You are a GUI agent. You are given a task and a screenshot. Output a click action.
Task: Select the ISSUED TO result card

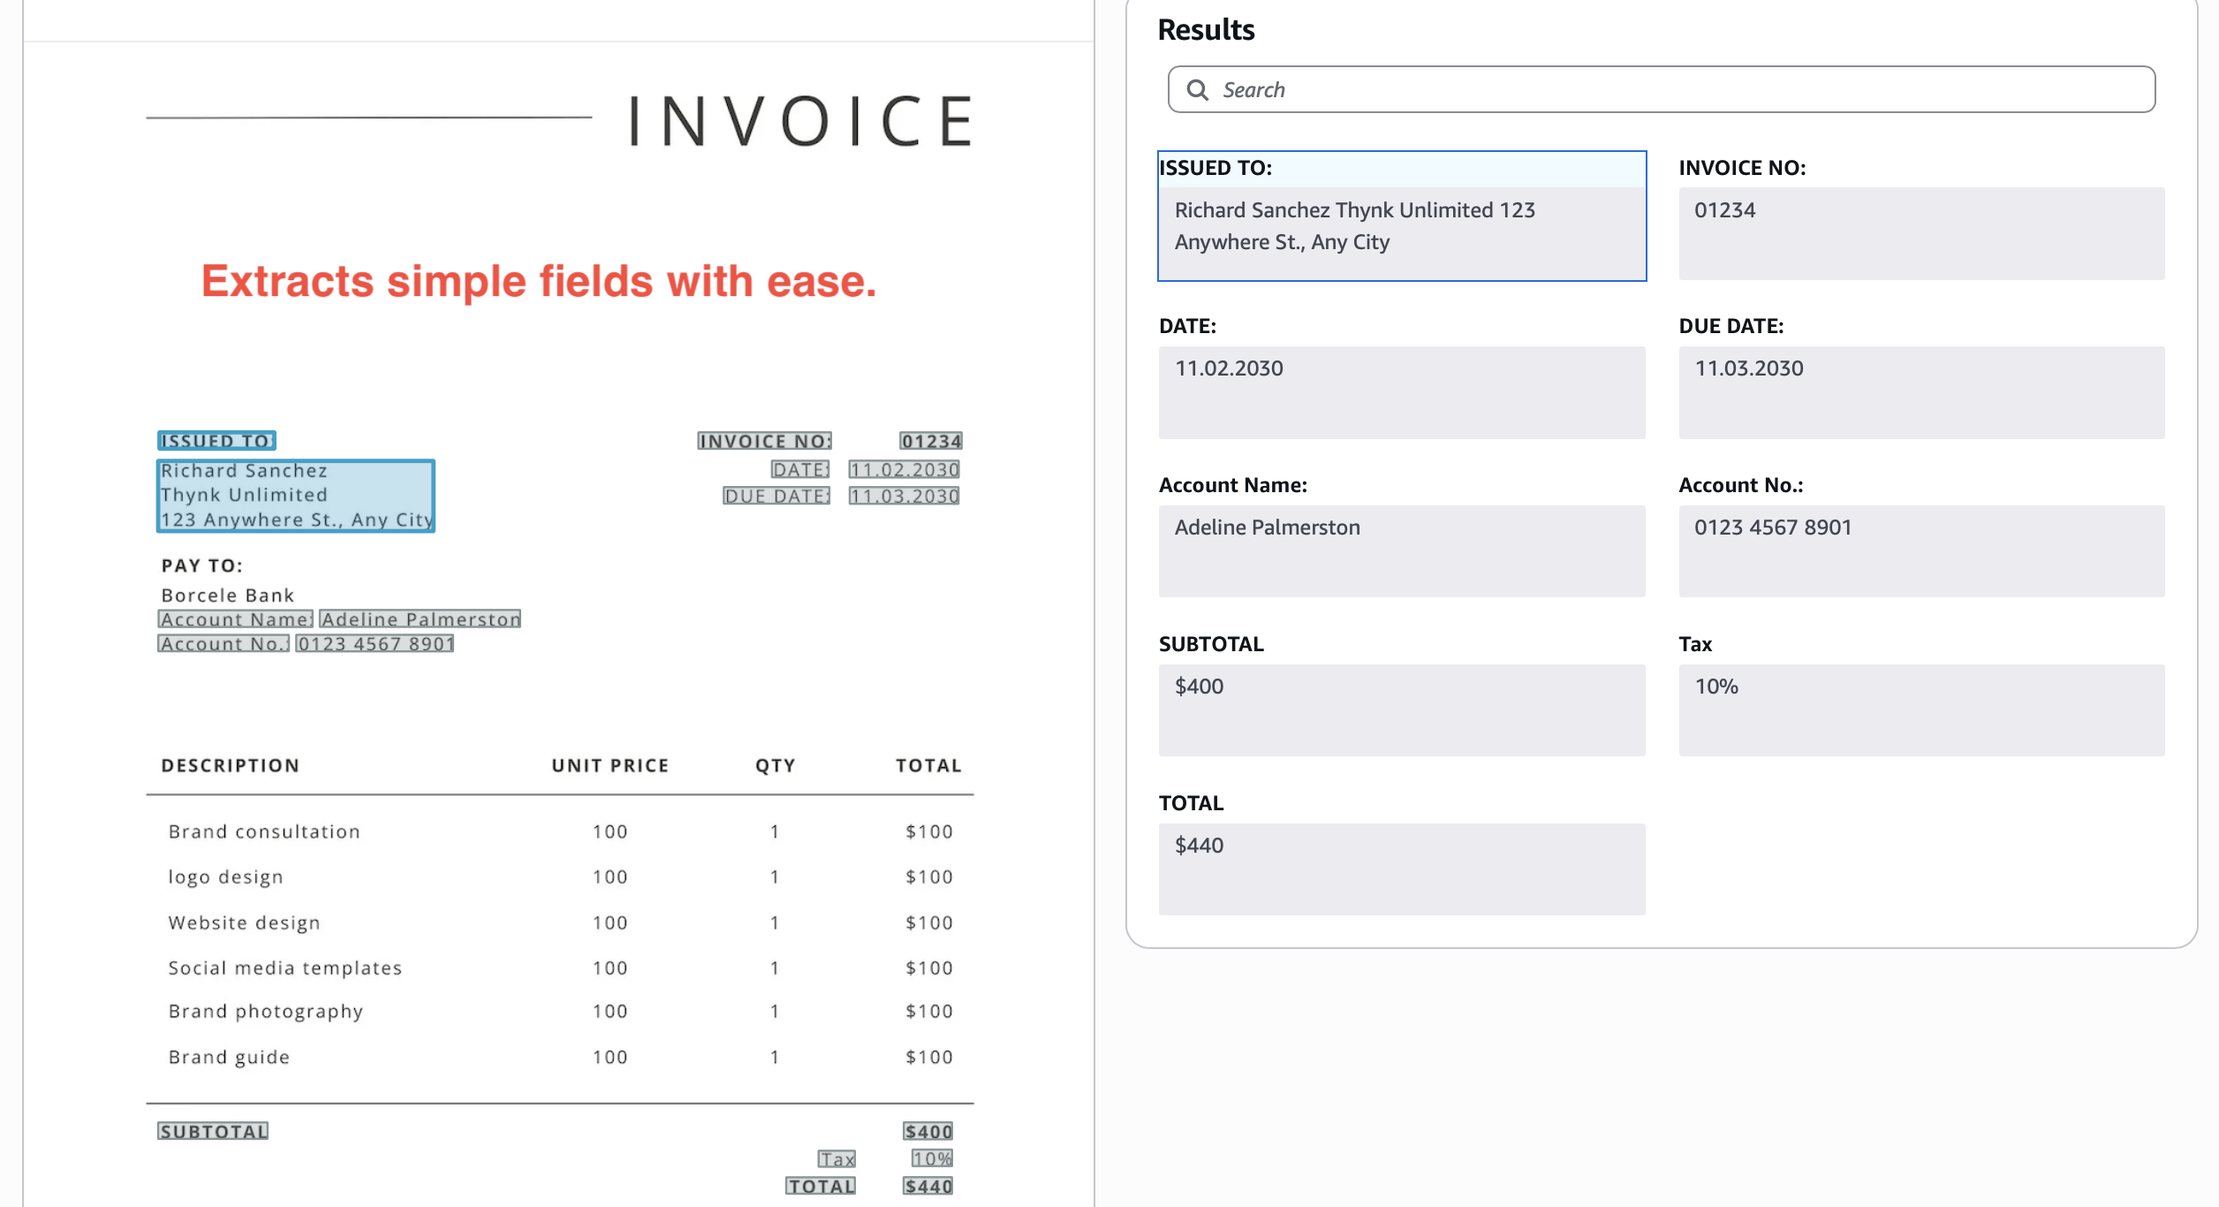point(1401,216)
